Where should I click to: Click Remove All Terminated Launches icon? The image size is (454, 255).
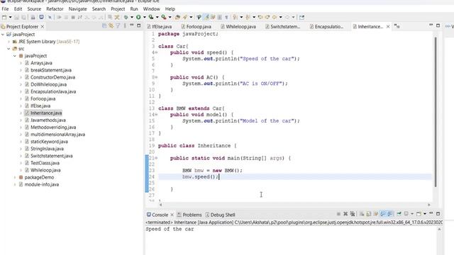(x=353, y=214)
